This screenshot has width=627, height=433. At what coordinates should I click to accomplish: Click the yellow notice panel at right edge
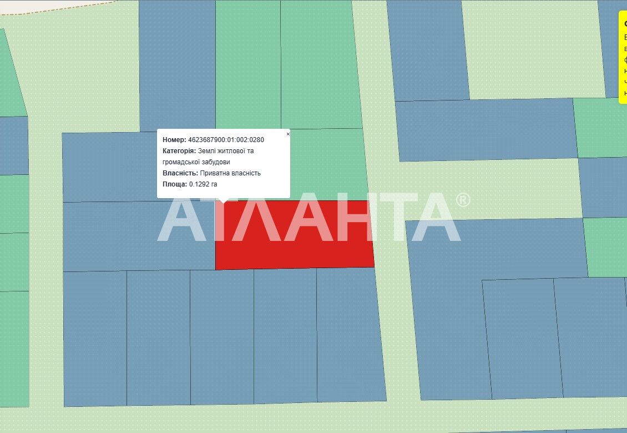[623, 57]
